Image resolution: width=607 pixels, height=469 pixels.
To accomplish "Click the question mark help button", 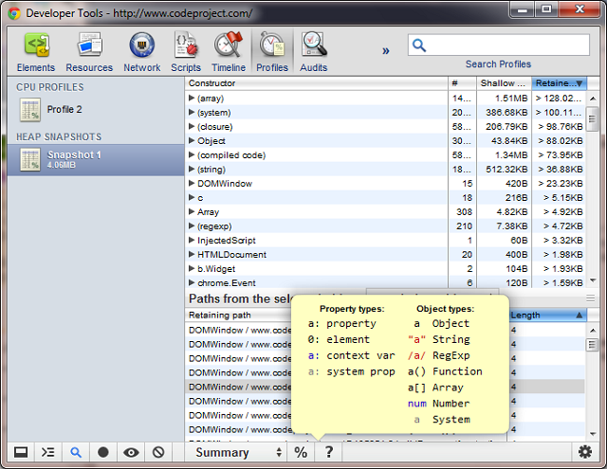I will tap(329, 452).
